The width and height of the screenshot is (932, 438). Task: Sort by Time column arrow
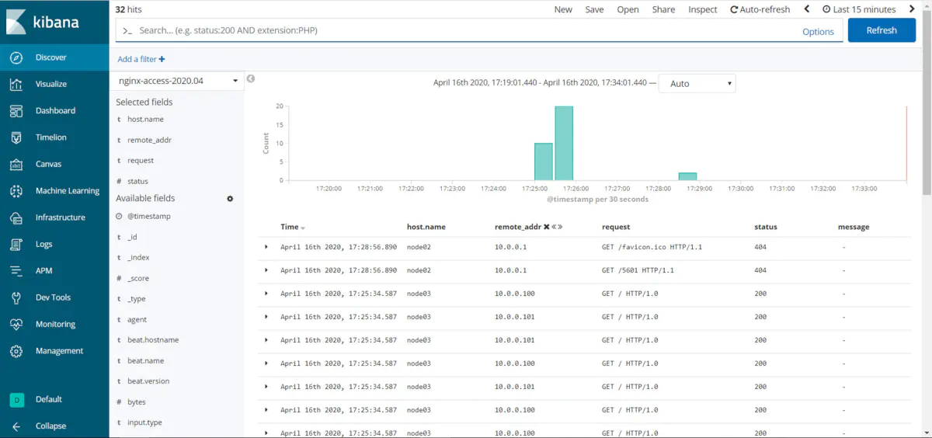303,228
